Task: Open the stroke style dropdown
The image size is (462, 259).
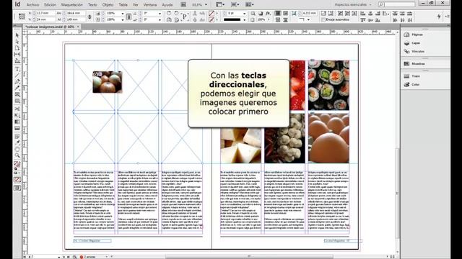Action: 244,19
